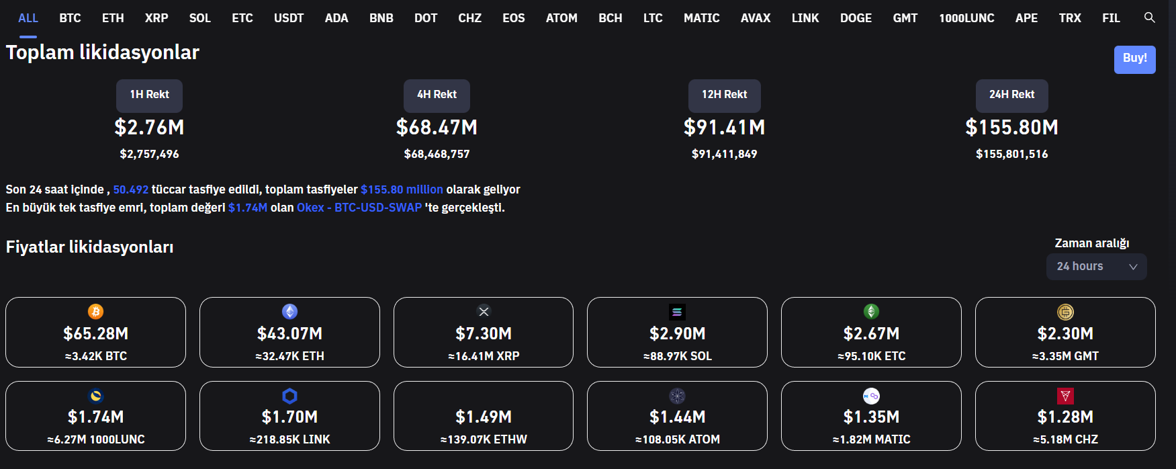Expand time range using chevron arrow
Screen dimensions: 1176x469
click(1133, 267)
